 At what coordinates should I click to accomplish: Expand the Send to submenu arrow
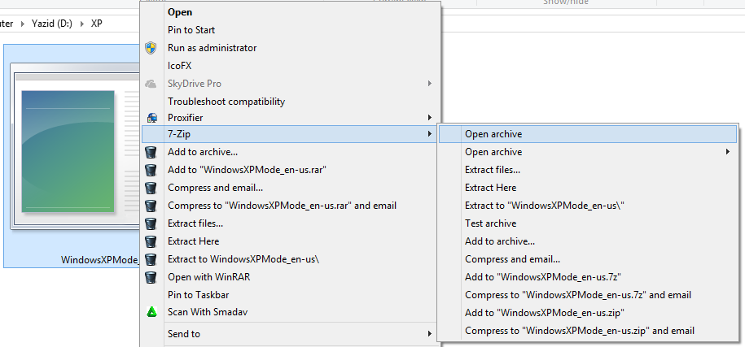pyautogui.click(x=430, y=333)
